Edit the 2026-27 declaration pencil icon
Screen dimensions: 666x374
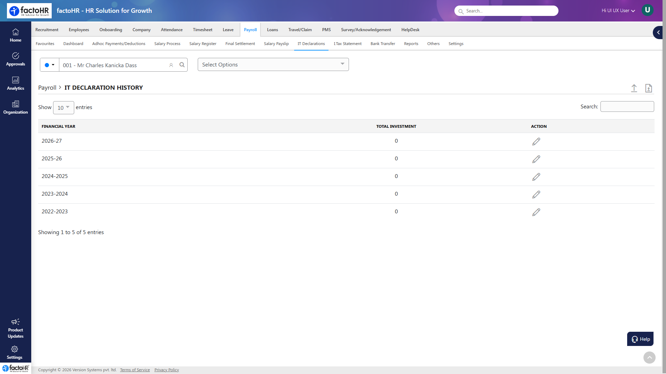click(x=536, y=142)
